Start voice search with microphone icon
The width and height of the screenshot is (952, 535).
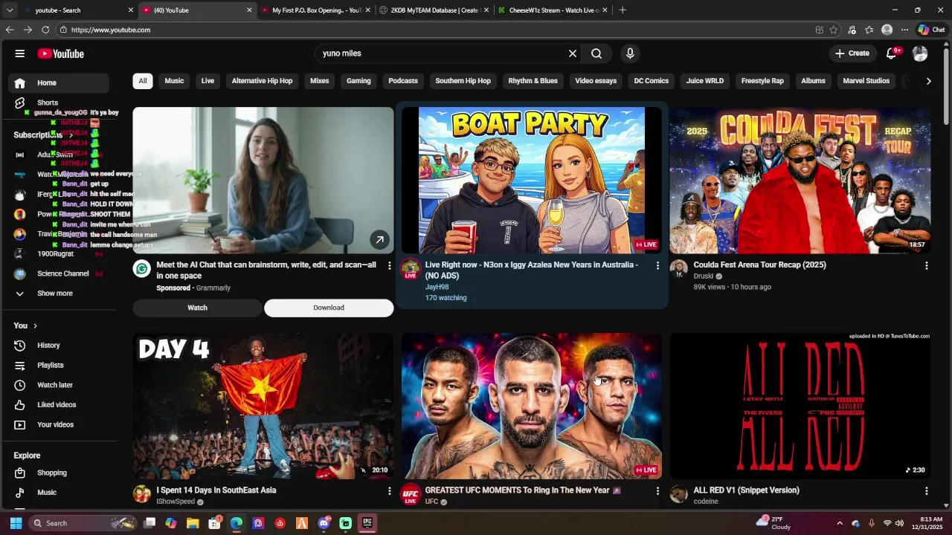(x=630, y=53)
